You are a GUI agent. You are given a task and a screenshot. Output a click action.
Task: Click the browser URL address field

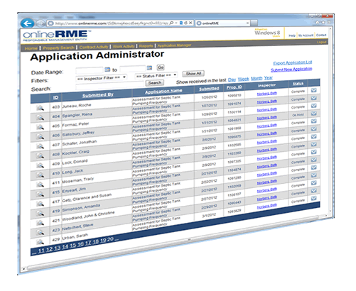[x=112, y=23]
